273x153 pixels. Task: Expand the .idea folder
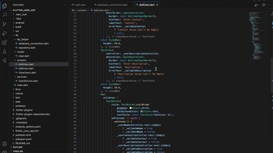pos(18,19)
